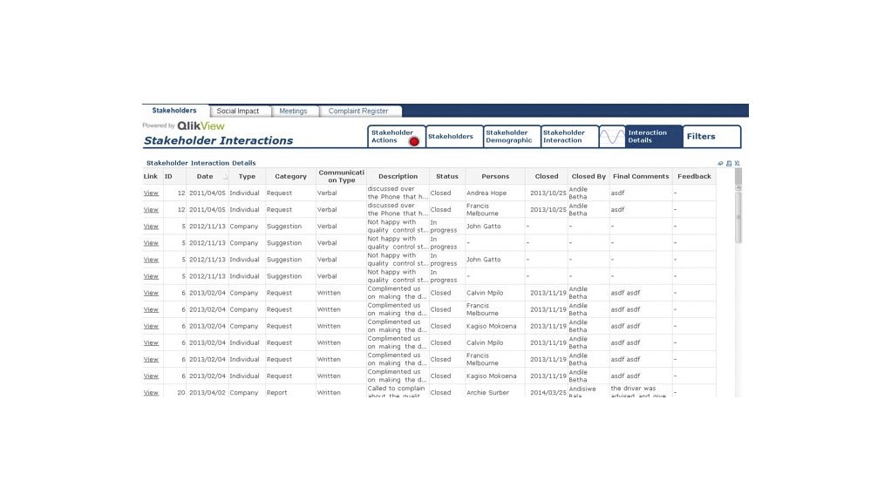Click the wave chart icon button
The width and height of the screenshot is (891, 501).
coord(612,137)
